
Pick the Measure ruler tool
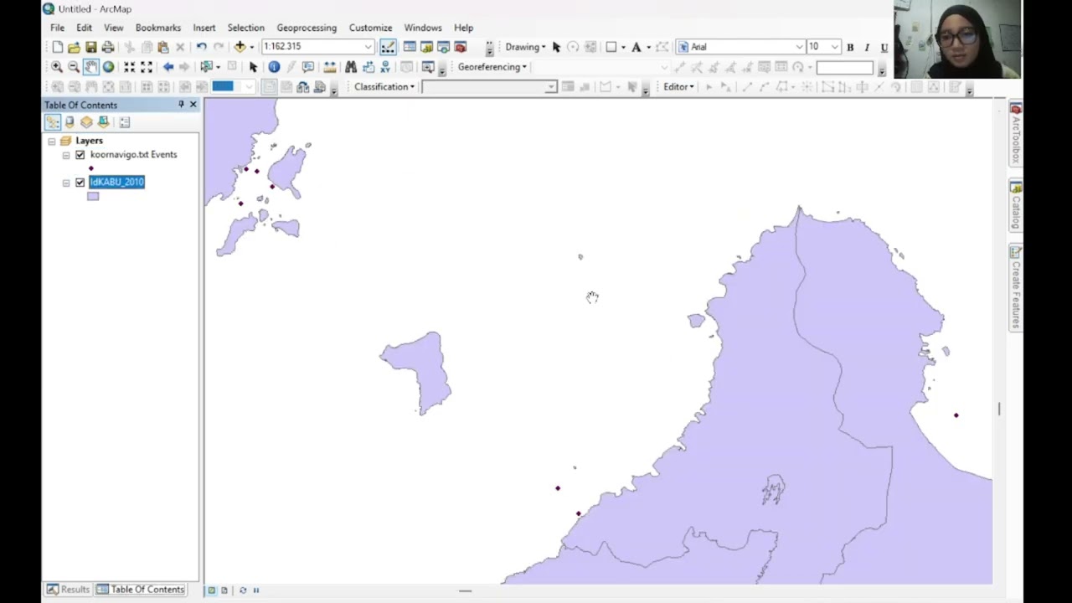pyautogui.click(x=329, y=67)
